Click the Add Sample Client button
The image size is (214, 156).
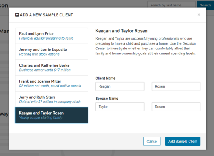[183, 142]
